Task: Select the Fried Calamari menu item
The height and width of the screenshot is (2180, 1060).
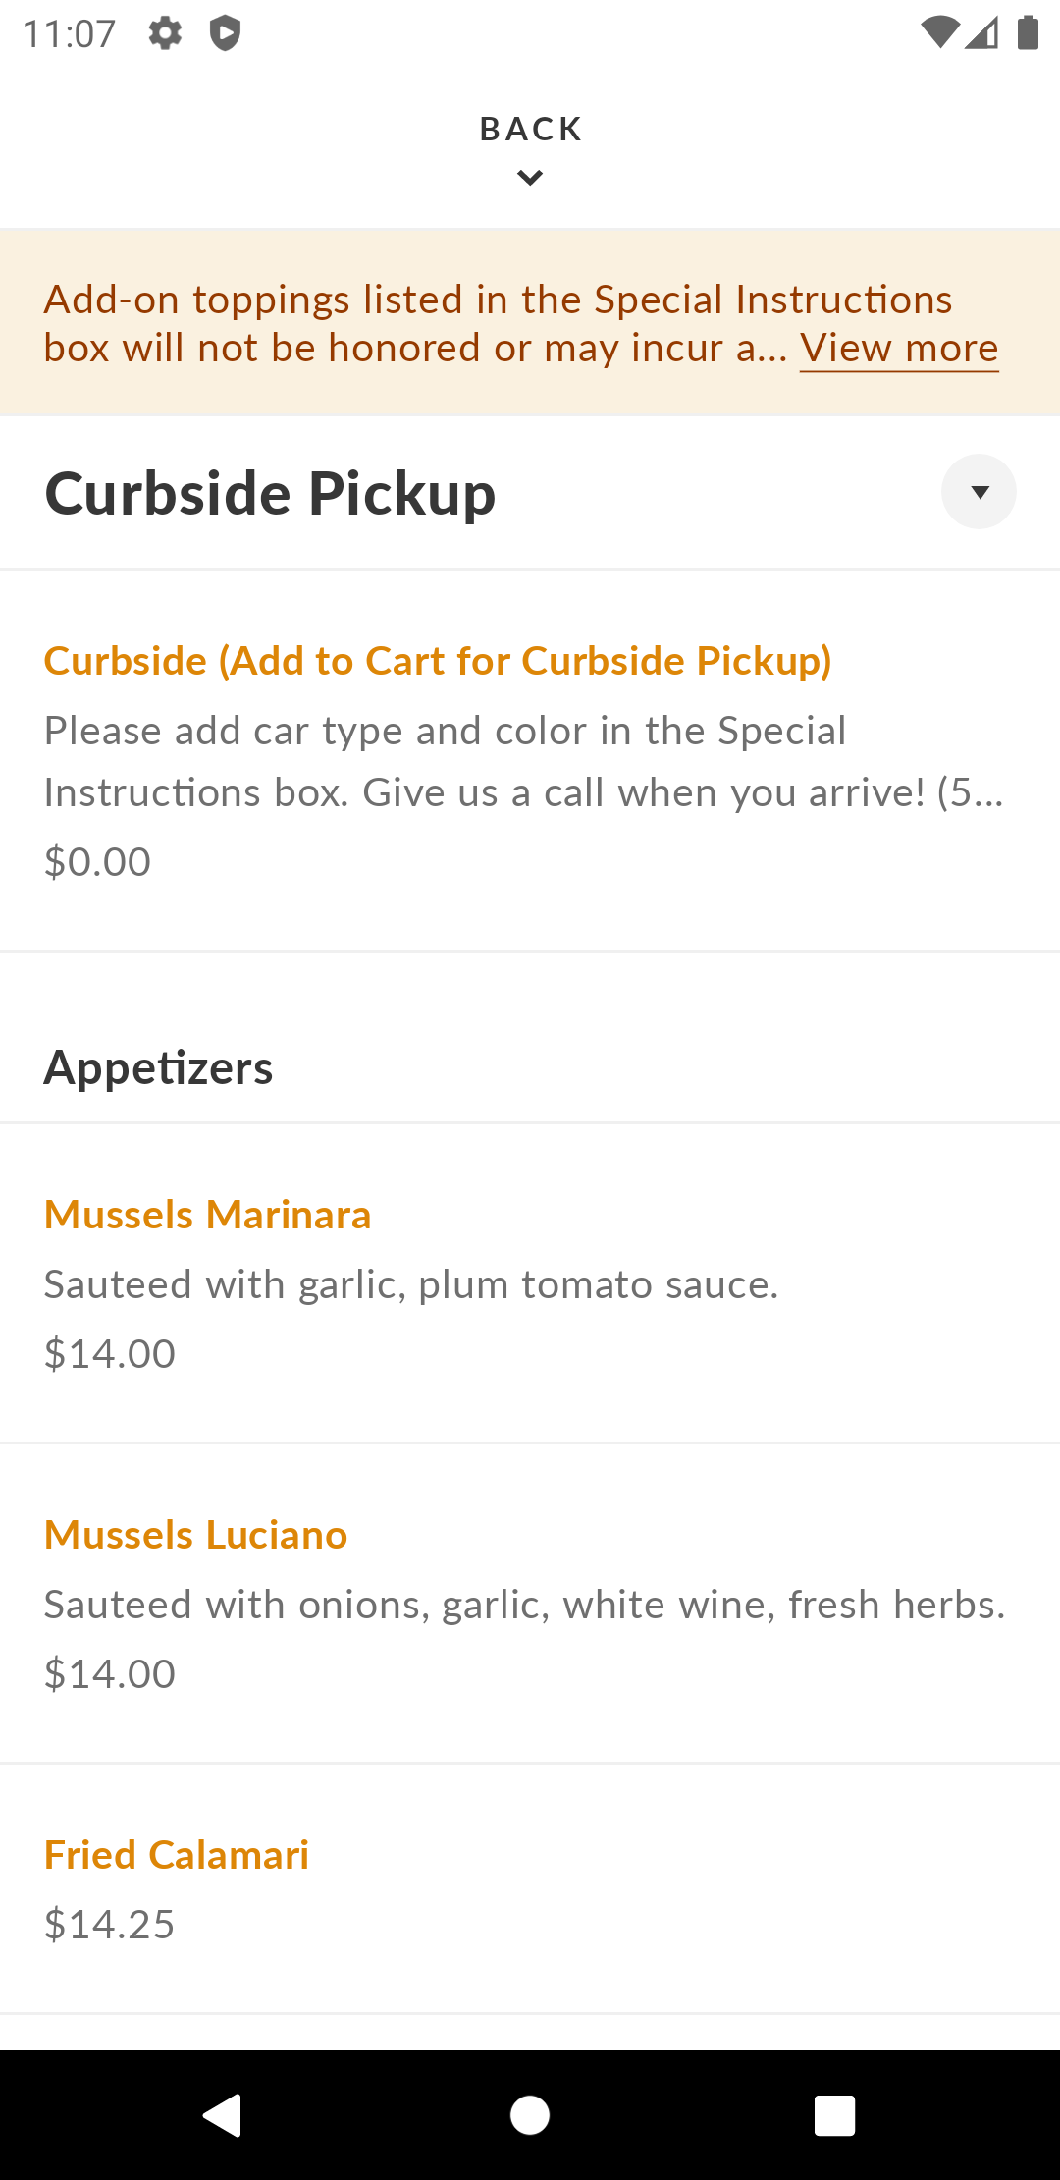Action: pyautogui.click(x=530, y=1889)
